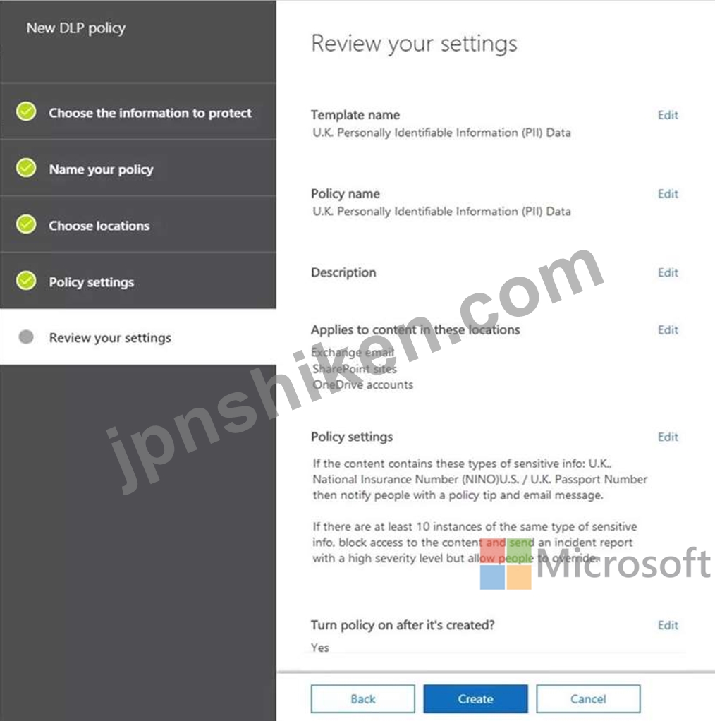Image resolution: width=715 pixels, height=721 pixels.
Task: Edit whether the policy turns on after creation
Action: (668, 625)
